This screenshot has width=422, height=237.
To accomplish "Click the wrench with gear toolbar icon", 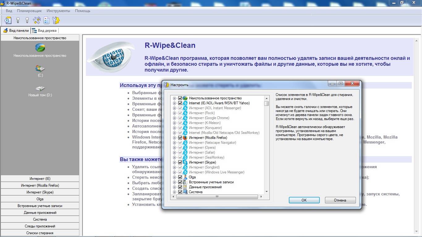I will tap(56, 20).
